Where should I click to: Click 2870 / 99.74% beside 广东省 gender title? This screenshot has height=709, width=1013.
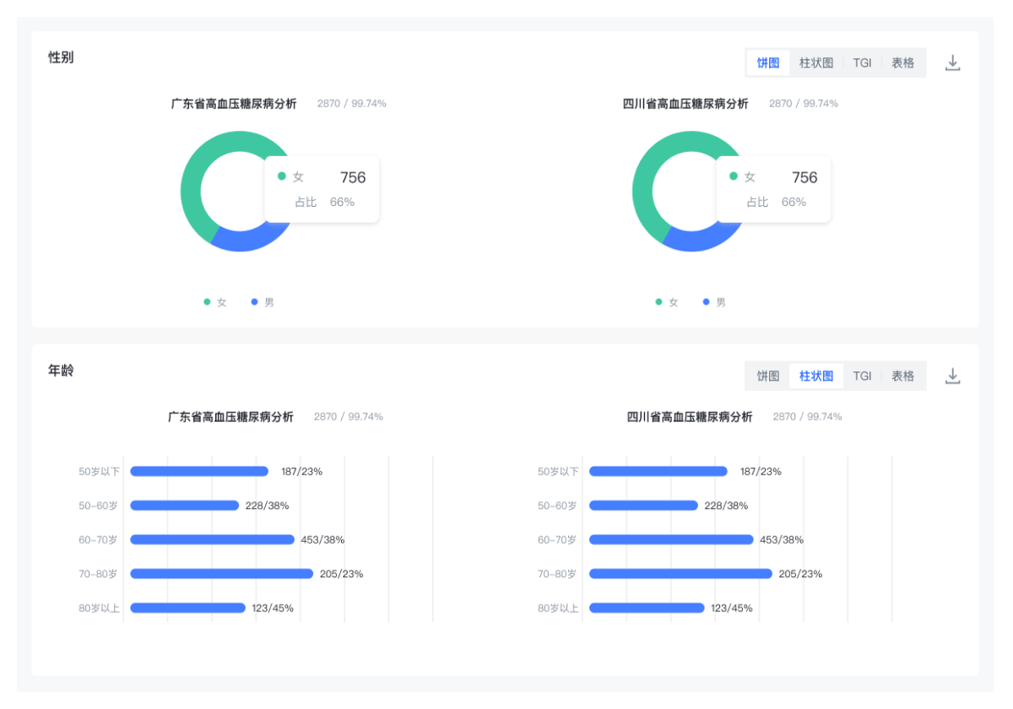[x=352, y=104]
